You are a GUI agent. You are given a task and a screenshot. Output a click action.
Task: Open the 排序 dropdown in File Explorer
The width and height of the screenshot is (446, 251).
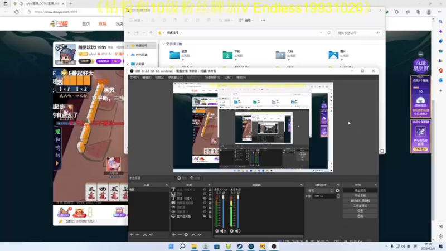225,21
